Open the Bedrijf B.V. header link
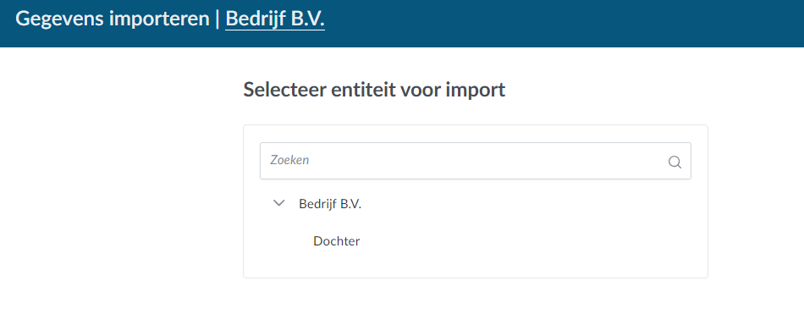804x325 pixels. [275, 19]
